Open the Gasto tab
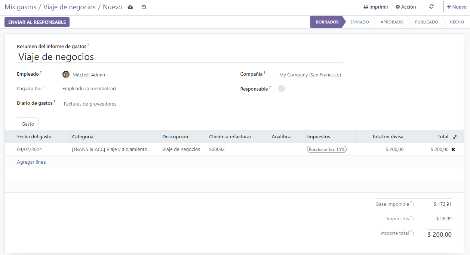470x255 pixels. coord(28,124)
